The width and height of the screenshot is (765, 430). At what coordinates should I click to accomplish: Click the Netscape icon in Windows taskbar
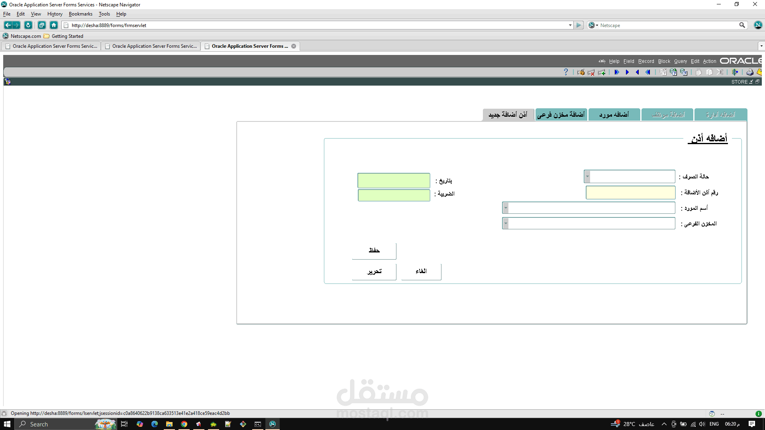273,424
